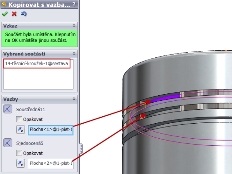Select the Plocha<2>@1-píst-1 selection field

coord(51,164)
